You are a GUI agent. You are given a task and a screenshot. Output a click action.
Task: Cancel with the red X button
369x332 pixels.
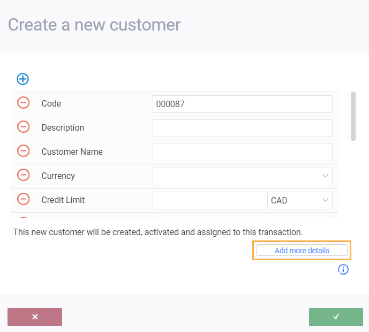click(x=35, y=317)
